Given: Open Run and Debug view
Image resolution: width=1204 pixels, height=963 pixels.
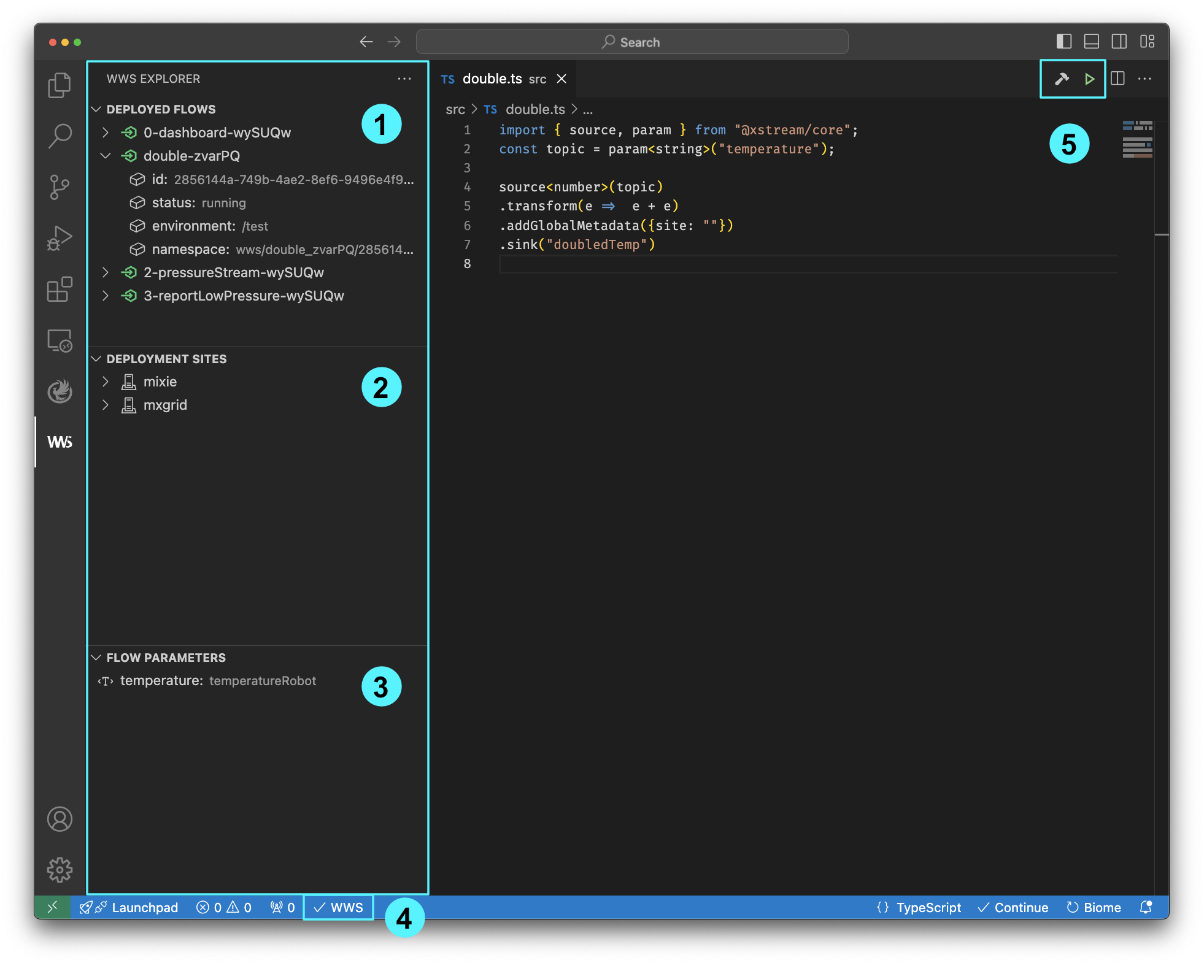Looking at the screenshot, I should point(60,239).
